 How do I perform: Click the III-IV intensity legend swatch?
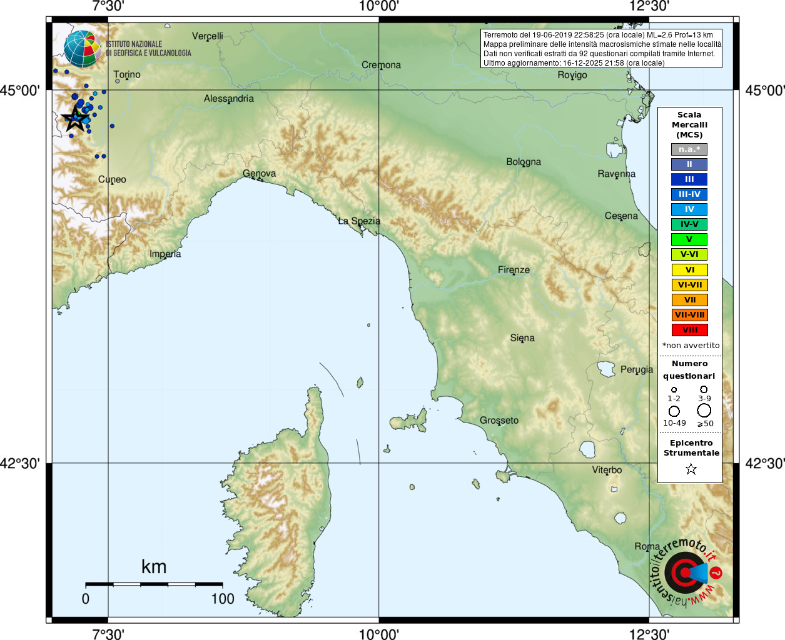click(689, 194)
